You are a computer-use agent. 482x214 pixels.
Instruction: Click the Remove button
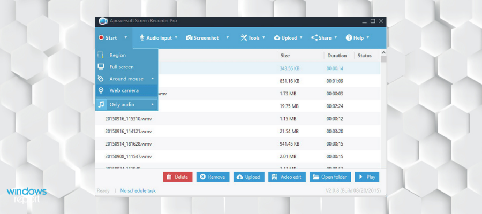[x=213, y=177]
